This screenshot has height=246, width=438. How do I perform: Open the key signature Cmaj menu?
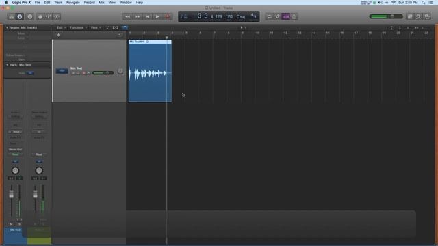(x=240, y=16)
